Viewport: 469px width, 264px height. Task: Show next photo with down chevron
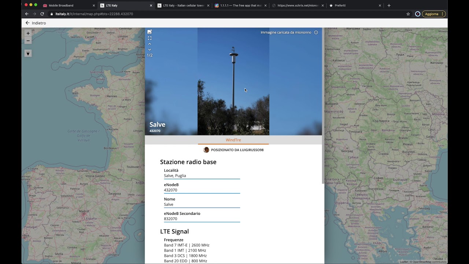point(149,49)
